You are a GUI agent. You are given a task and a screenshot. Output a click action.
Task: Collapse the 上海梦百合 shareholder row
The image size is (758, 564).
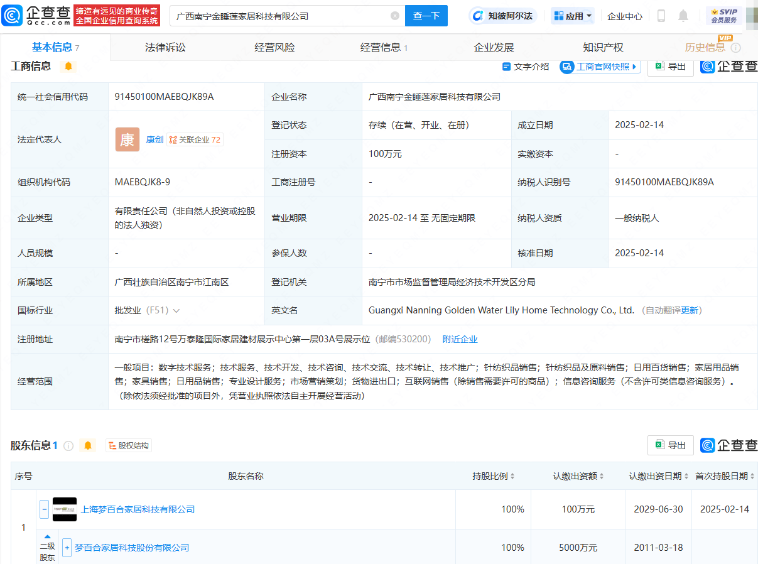pos(44,509)
